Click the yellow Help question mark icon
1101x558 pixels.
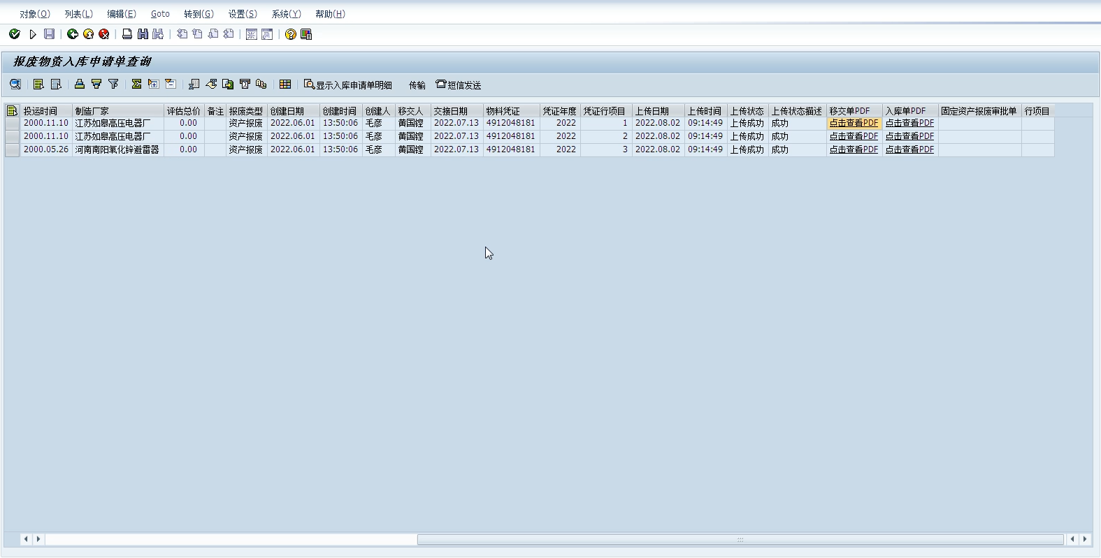pyautogui.click(x=291, y=34)
